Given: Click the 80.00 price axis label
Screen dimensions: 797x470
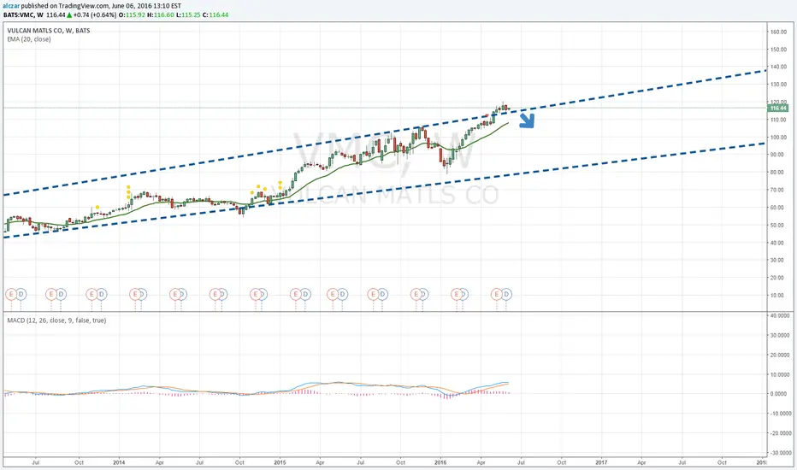Looking at the screenshot, I should coord(779,173).
